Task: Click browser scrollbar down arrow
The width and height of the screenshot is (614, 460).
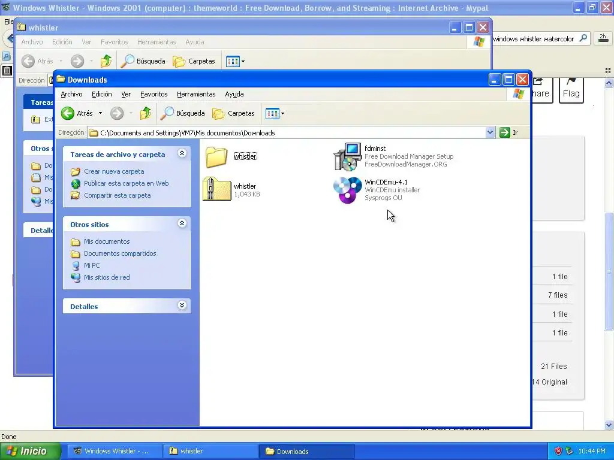Action: pyautogui.click(x=609, y=425)
